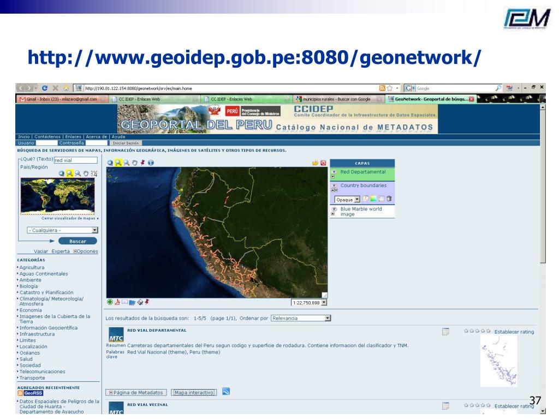
Task: Reload the page with browser refresh icon
Action: tap(45, 88)
